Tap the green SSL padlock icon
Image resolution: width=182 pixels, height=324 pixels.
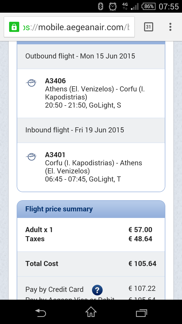click(14, 27)
